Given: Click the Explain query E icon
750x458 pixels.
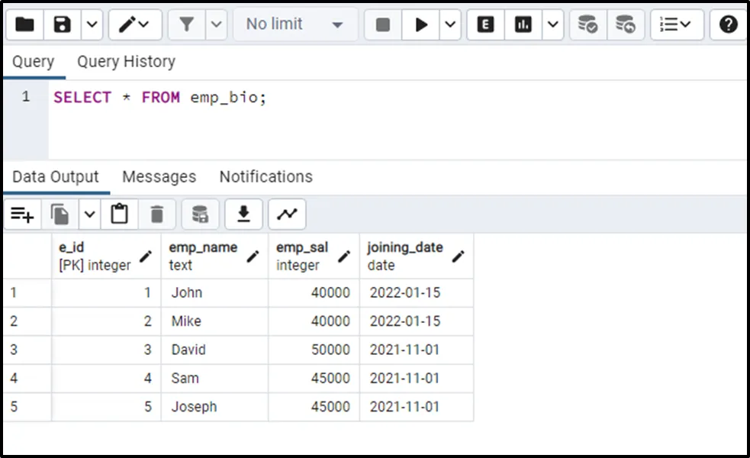Looking at the screenshot, I should (x=485, y=24).
